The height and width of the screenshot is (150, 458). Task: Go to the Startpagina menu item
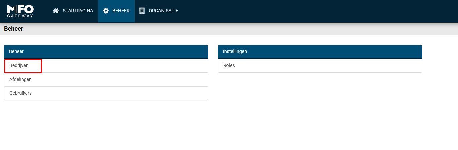(x=78, y=11)
